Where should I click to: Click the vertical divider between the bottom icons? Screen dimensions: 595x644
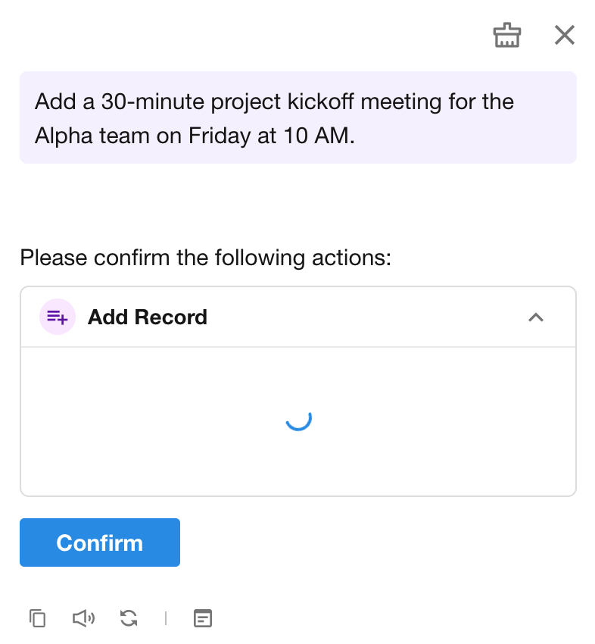pyautogui.click(x=166, y=618)
